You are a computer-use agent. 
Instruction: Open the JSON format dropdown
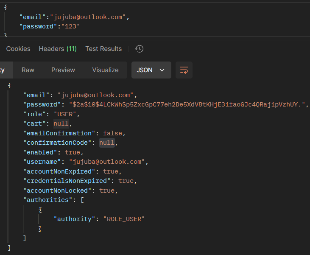point(151,70)
